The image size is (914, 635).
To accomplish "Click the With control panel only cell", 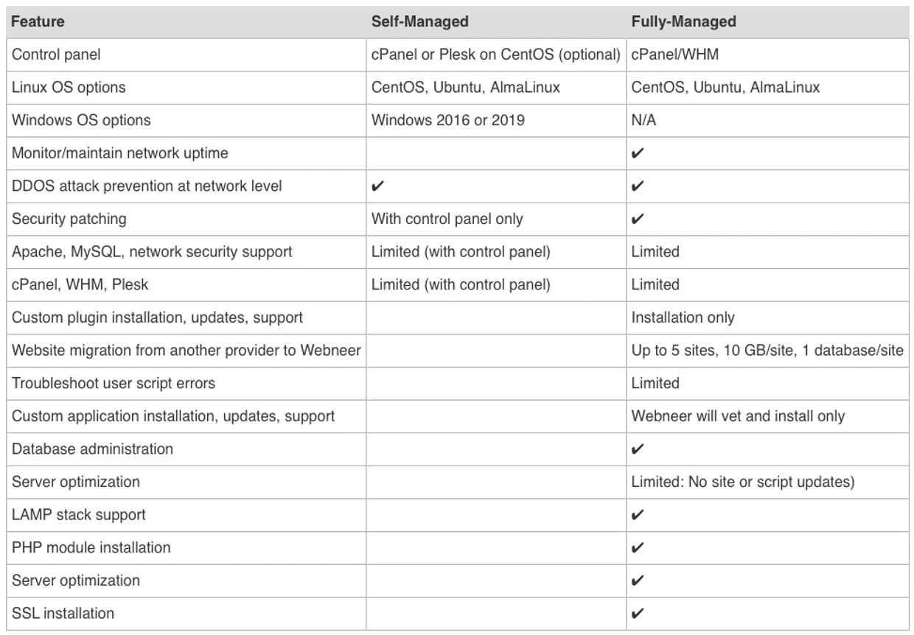I will click(x=447, y=219).
